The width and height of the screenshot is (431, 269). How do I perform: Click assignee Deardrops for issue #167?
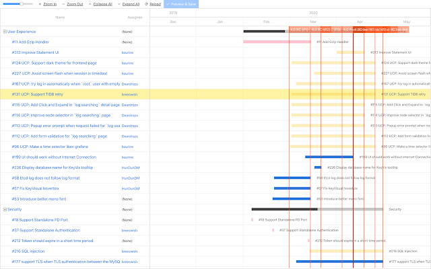pyautogui.click(x=130, y=84)
